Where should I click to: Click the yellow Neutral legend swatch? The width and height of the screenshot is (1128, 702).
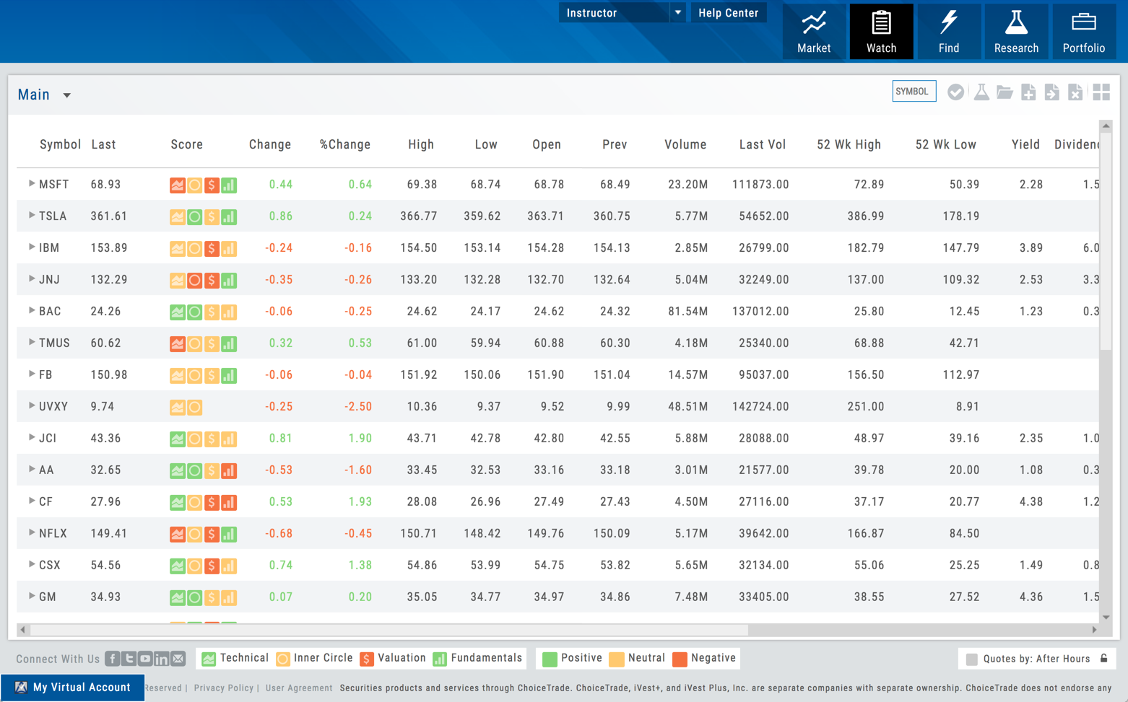tap(617, 659)
